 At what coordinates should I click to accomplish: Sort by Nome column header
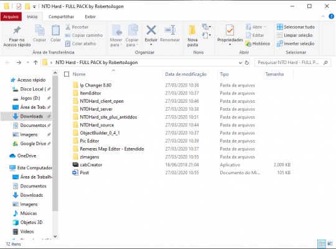[x=79, y=74]
